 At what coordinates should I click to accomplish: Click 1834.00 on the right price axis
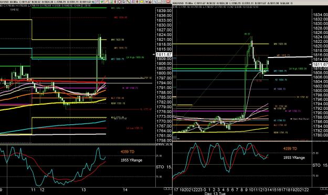(x=320, y=15)
